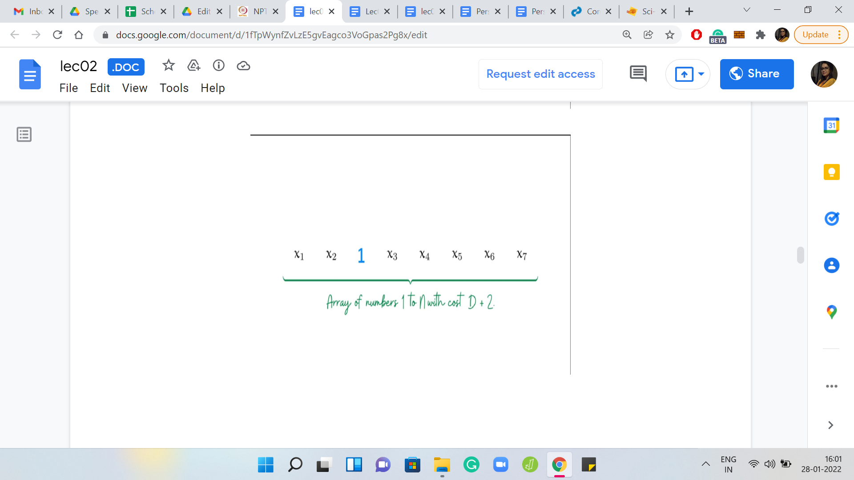
Task: Open Google Maps side panel
Action: coord(831,312)
